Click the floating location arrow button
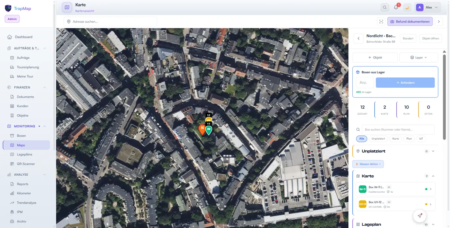The height and width of the screenshot is (228, 450). [x=420, y=216]
